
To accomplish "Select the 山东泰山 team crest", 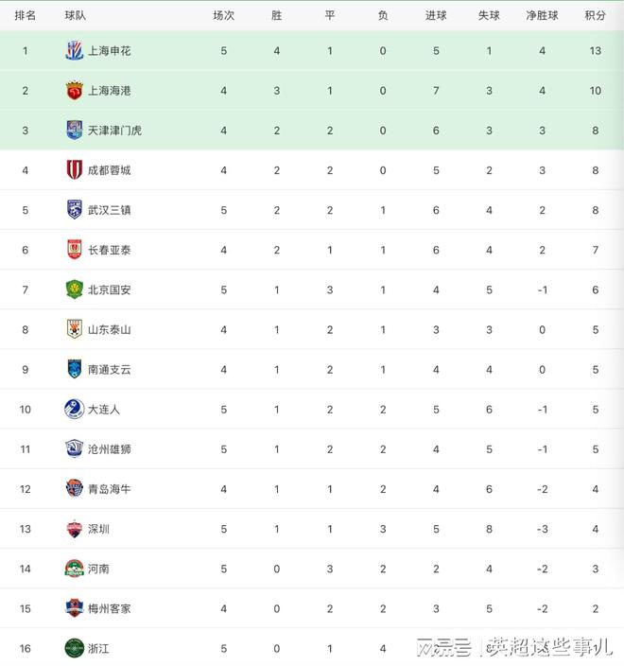I will [75, 329].
